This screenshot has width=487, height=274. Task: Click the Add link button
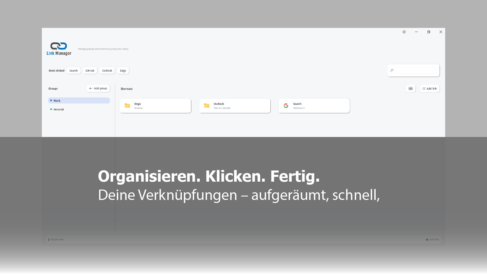pyautogui.click(x=429, y=88)
